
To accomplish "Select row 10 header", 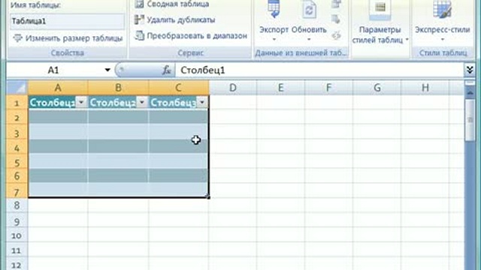I will click(17, 235).
